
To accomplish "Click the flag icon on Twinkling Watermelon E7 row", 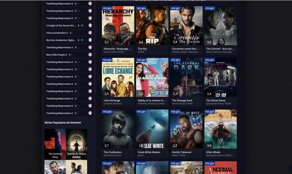I will tap(90, 98).
